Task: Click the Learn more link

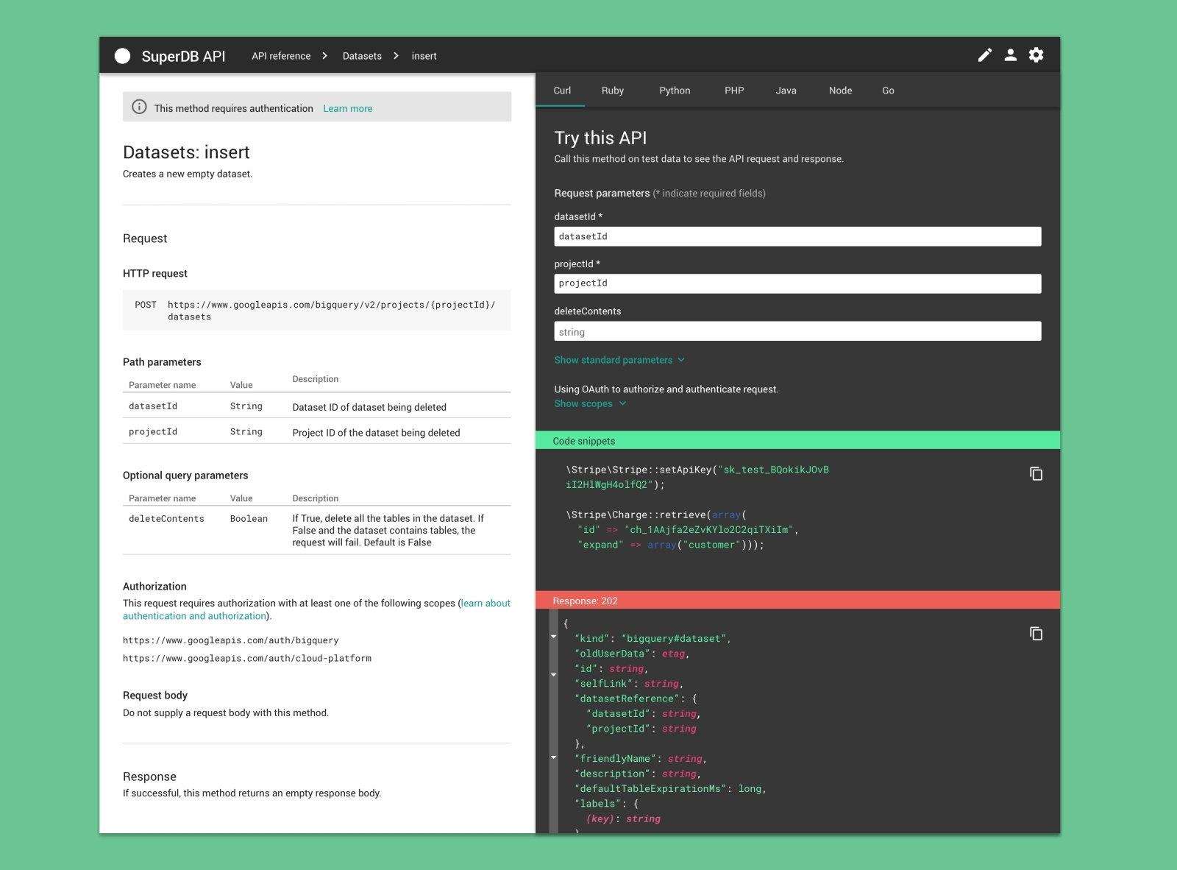Action: 347,108
